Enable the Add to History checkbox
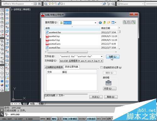The image size is (157, 121). click(101, 68)
